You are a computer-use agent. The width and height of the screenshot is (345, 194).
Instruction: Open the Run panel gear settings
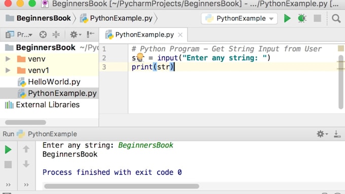[322, 134]
